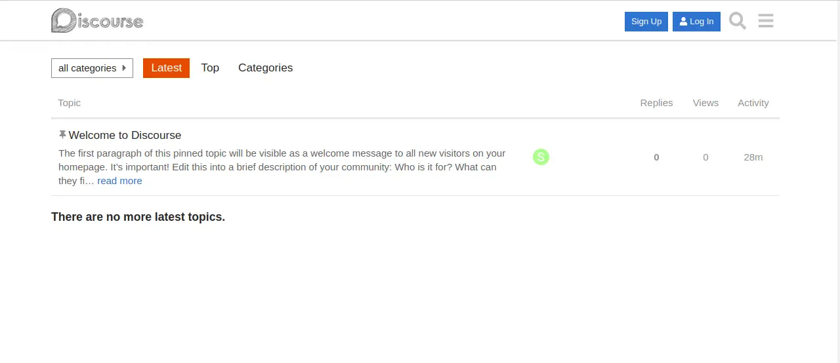Open the Welcome to Discourse topic
The width and height of the screenshot is (840, 363).
[x=125, y=135]
